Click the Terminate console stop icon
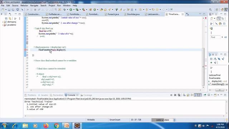 coord(171,95)
